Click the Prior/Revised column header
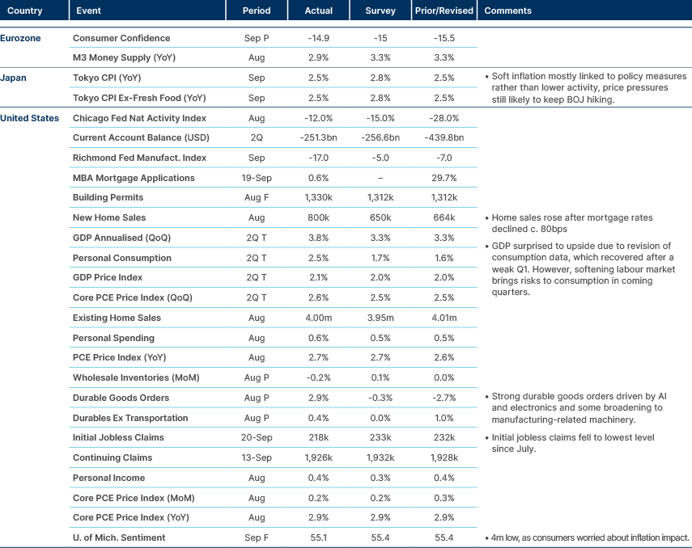This screenshot has width=692, height=548. tap(444, 11)
